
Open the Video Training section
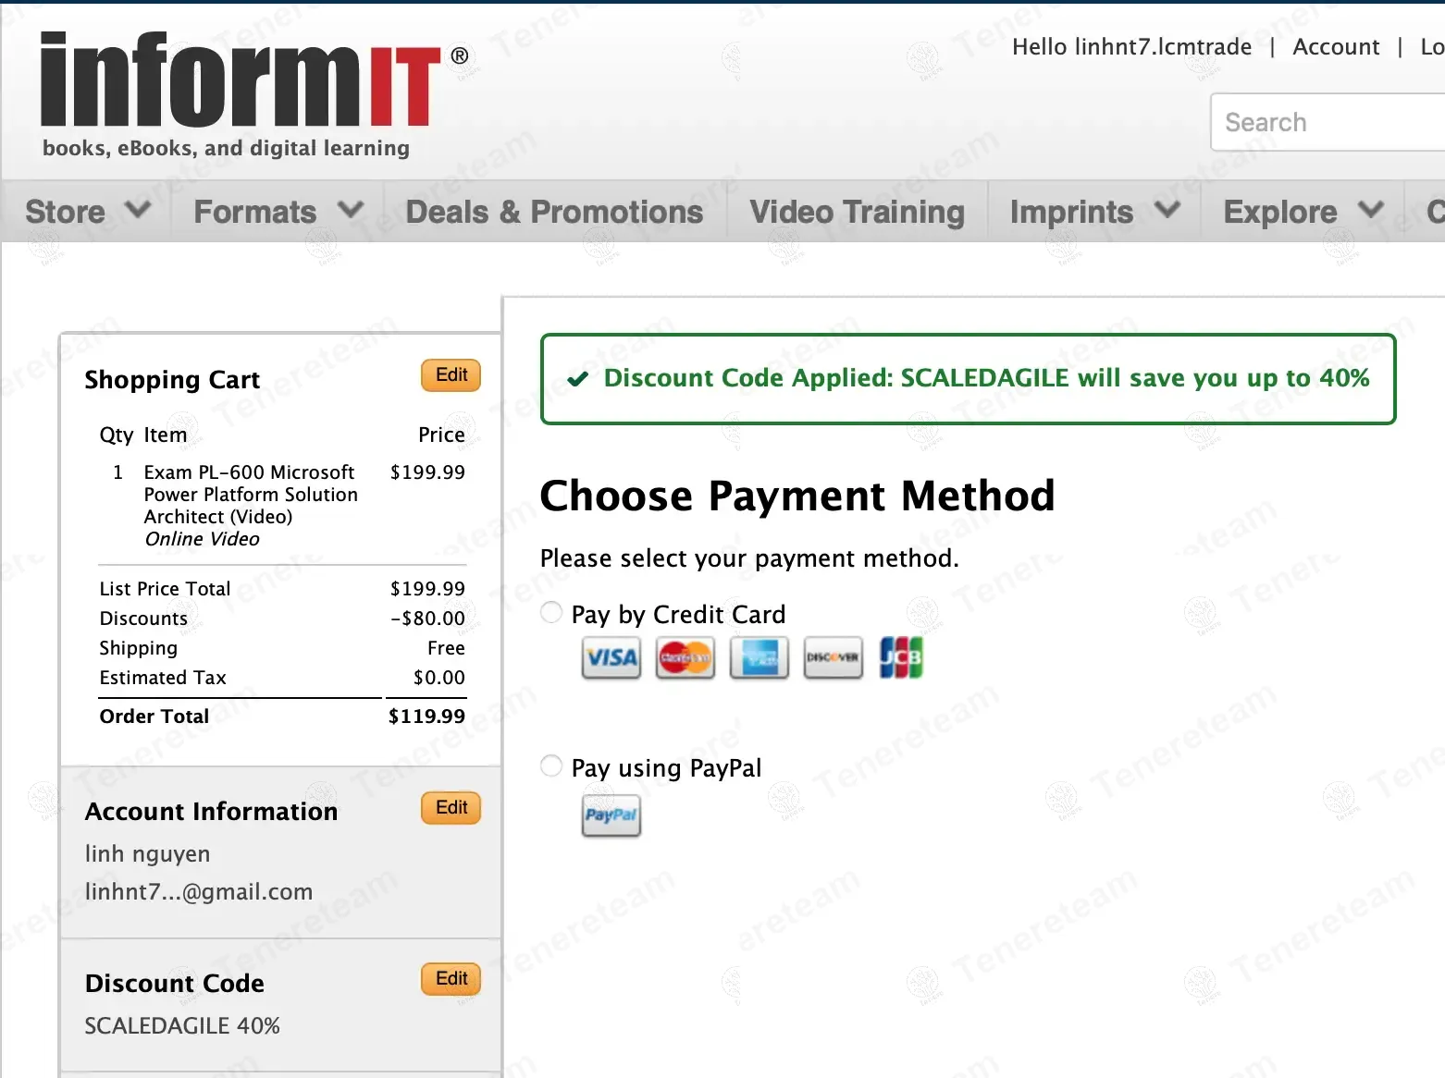click(857, 212)
